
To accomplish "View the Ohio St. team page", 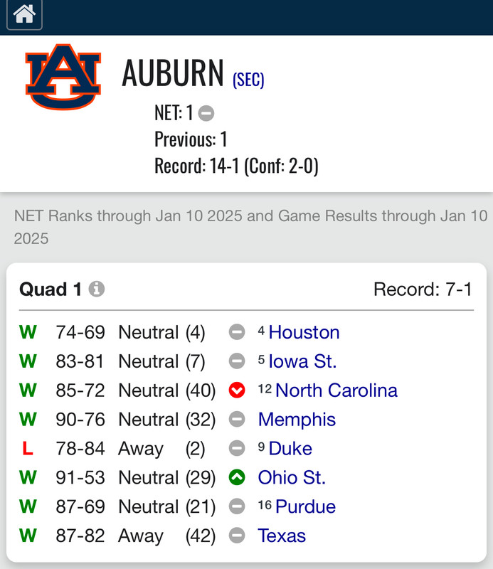I will click(292, 478).
